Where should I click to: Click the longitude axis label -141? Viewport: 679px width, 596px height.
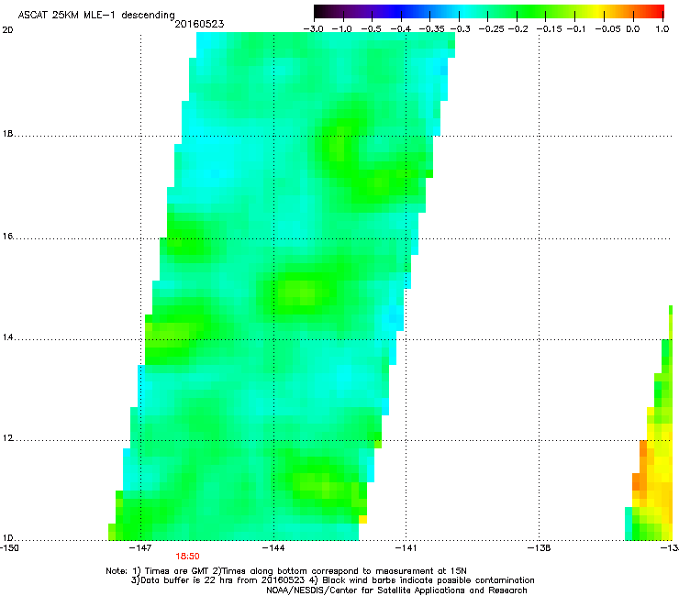coord(406,548)
